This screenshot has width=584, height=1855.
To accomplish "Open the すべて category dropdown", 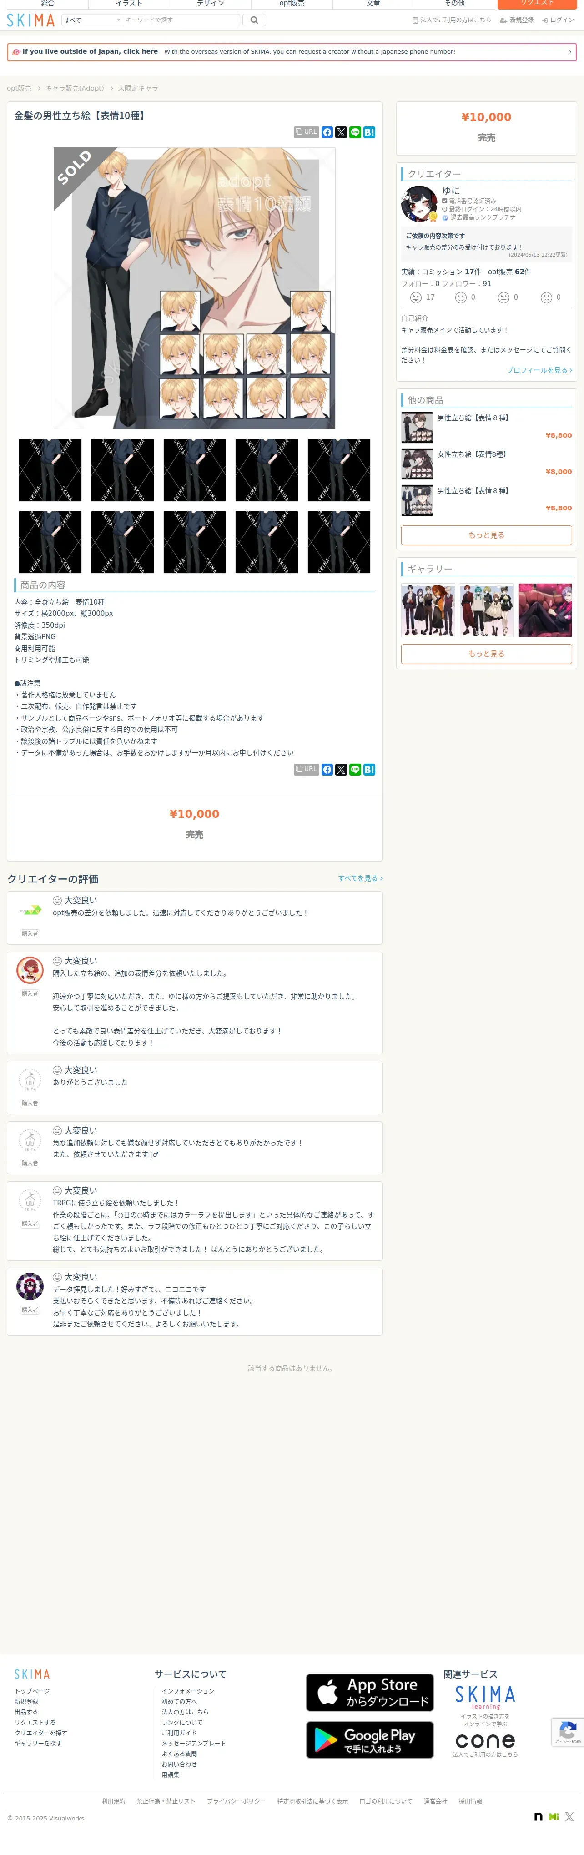I will (92, 20).
